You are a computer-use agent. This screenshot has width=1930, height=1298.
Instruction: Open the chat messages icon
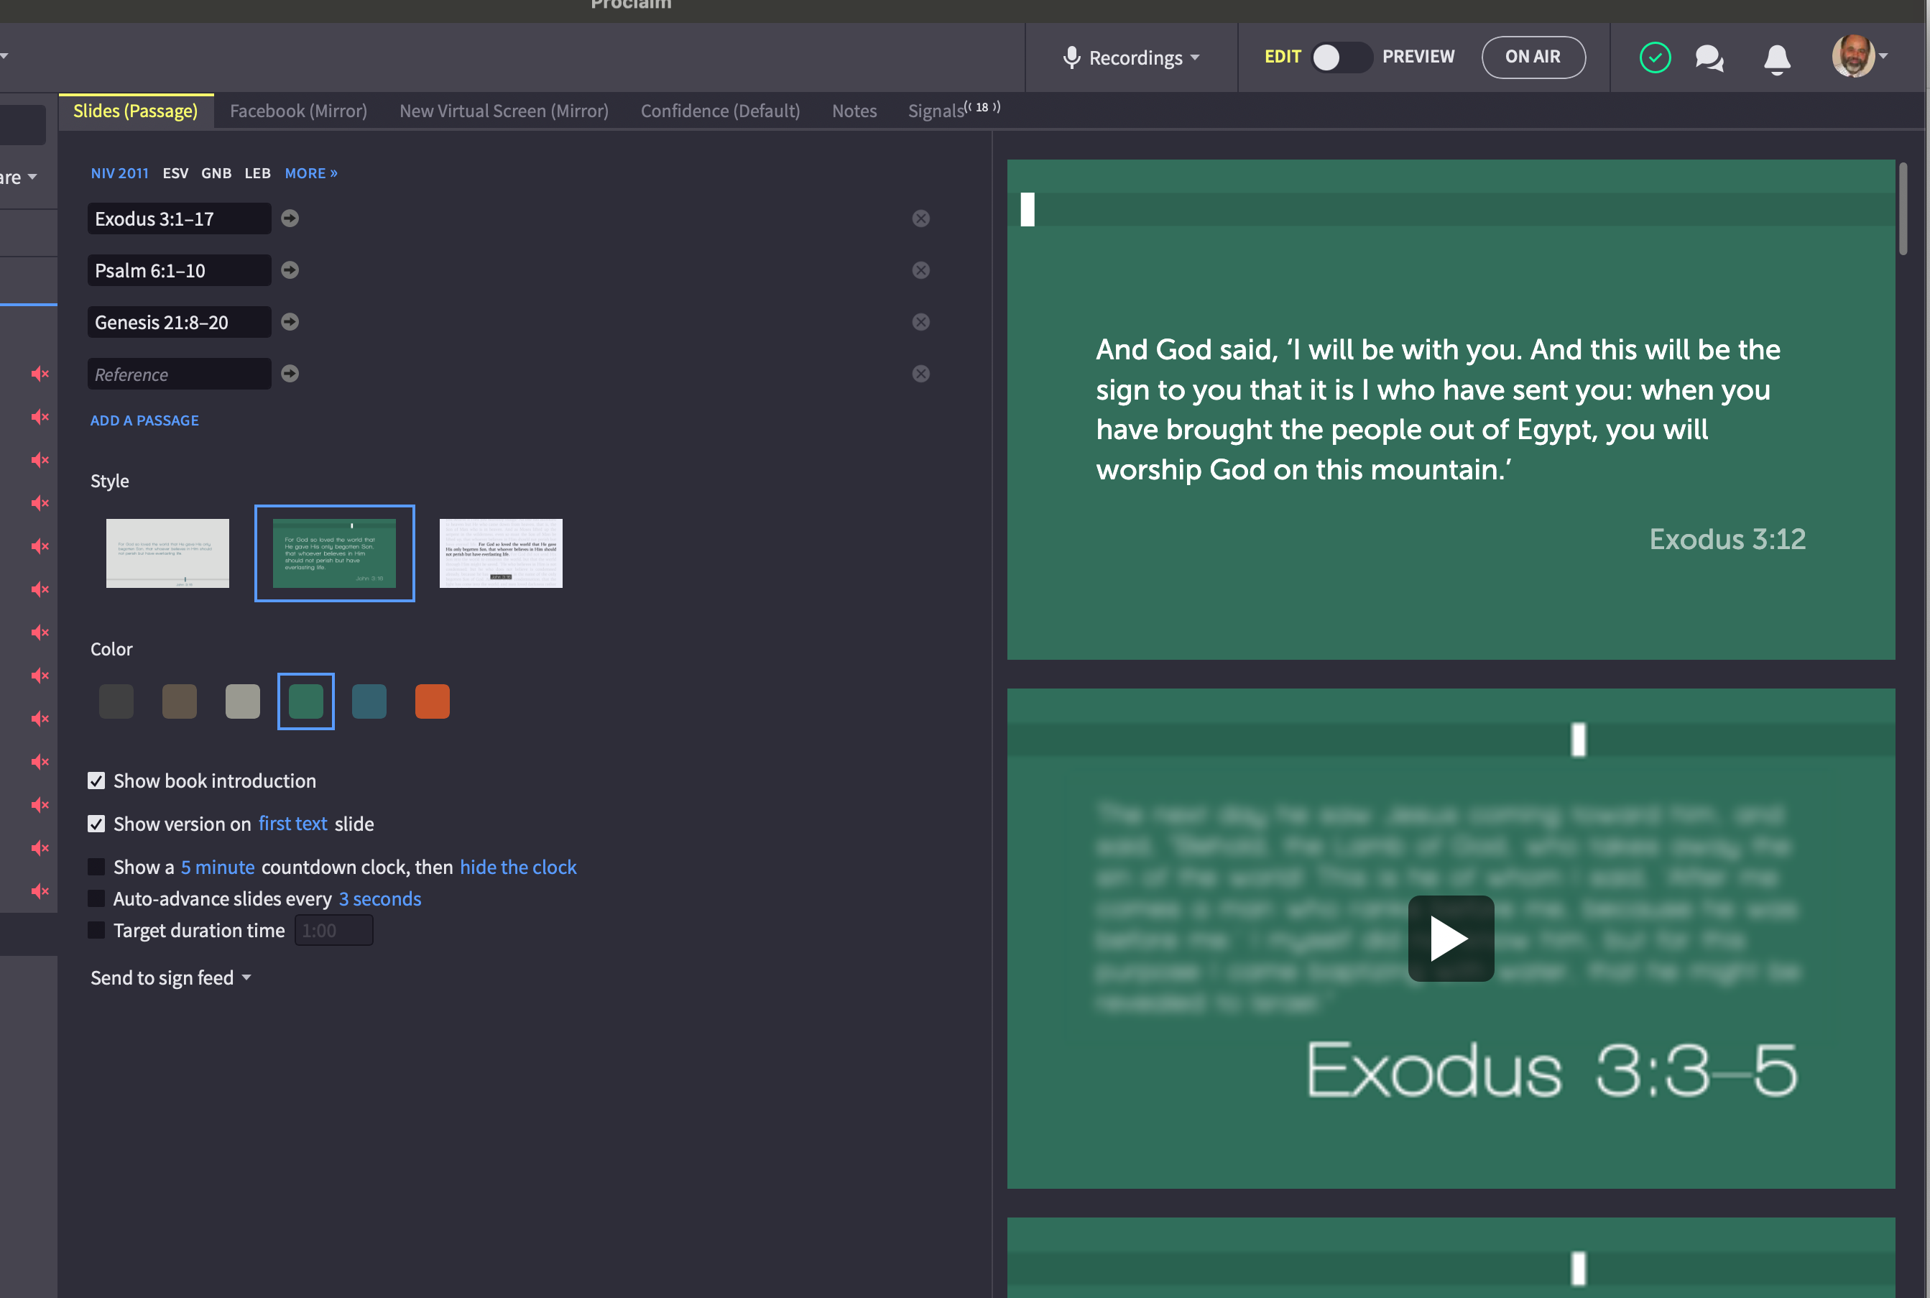pyautogui.click(x=1708, y=58)
